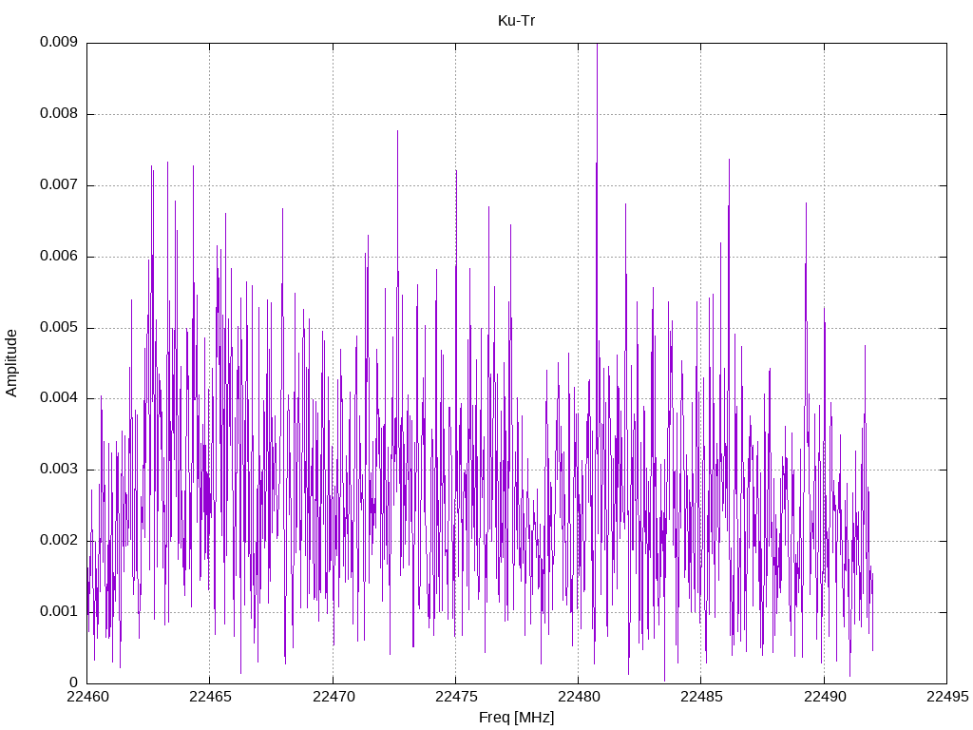The image size is (973, 730).
Task: Click the y-axis tick 0.009
Action: coord(59,42)
